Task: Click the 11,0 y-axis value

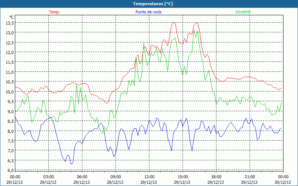Action: (10, 72)
